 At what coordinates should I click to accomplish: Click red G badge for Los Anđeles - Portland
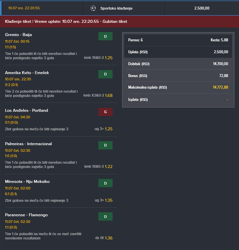105,112
